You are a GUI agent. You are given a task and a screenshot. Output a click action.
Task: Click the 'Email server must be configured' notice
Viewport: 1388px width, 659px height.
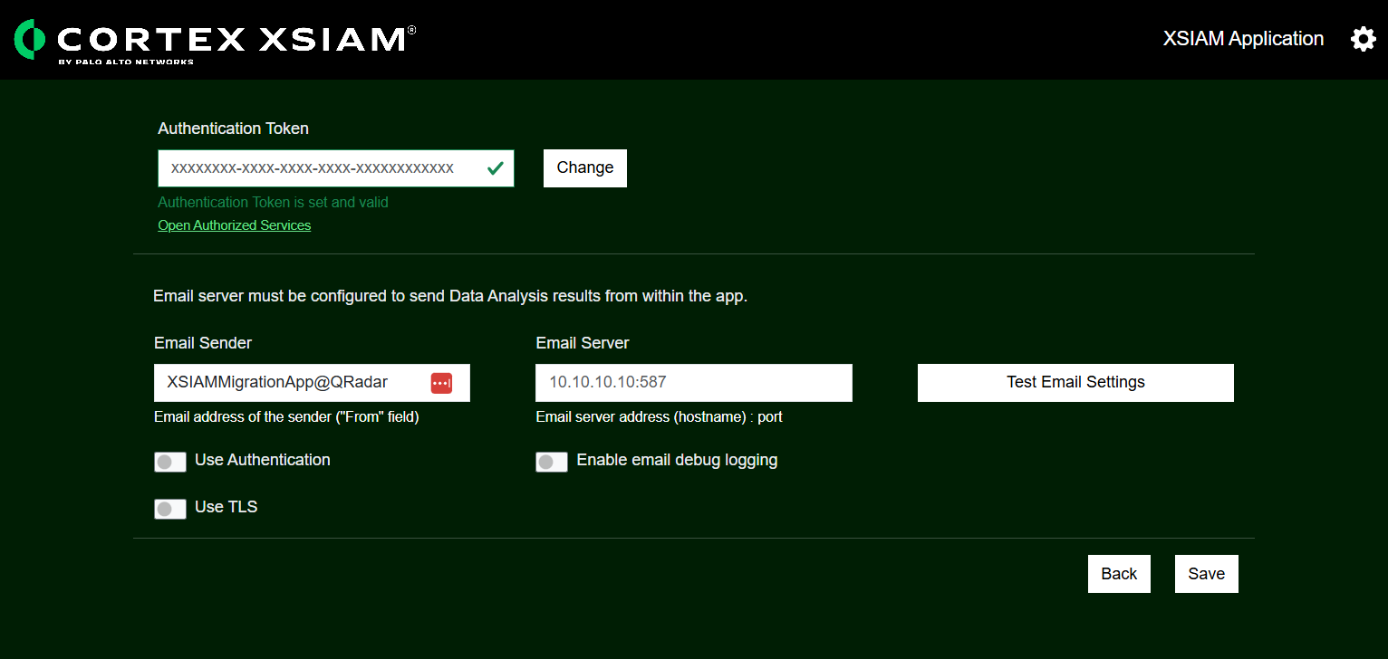tap(450, 296)
